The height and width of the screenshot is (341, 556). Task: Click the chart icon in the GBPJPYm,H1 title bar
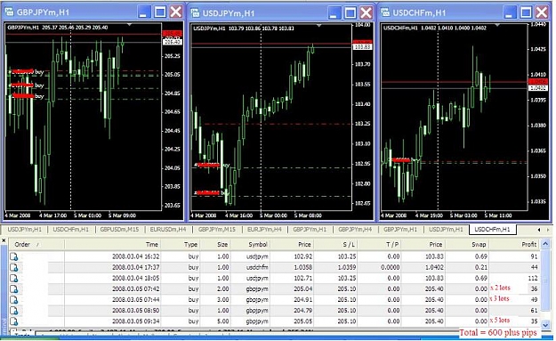click(9, 12)
